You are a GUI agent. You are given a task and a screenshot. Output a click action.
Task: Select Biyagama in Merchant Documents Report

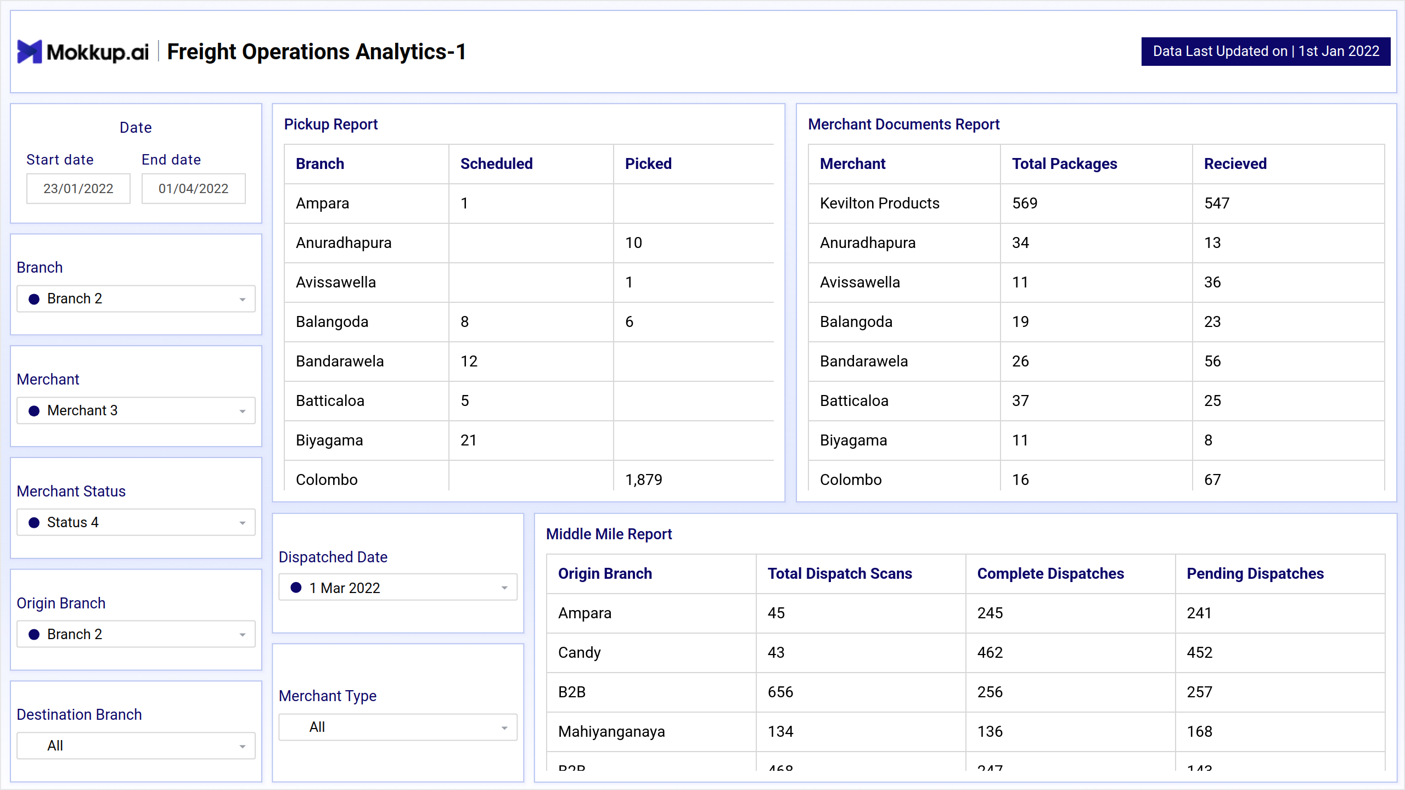point(1097,441)
